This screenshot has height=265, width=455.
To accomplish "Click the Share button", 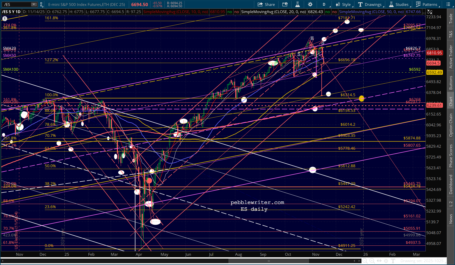I will click(x=266, y=4).
